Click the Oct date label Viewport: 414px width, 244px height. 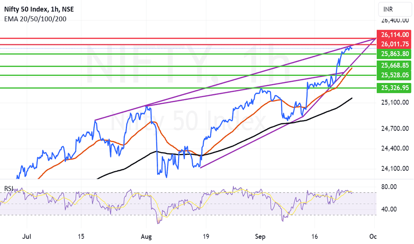(x=373, y=236)
